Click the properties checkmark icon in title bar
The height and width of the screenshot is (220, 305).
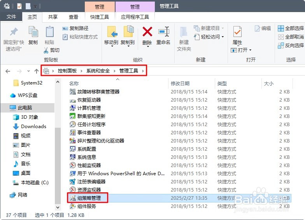tap(19, 6)
